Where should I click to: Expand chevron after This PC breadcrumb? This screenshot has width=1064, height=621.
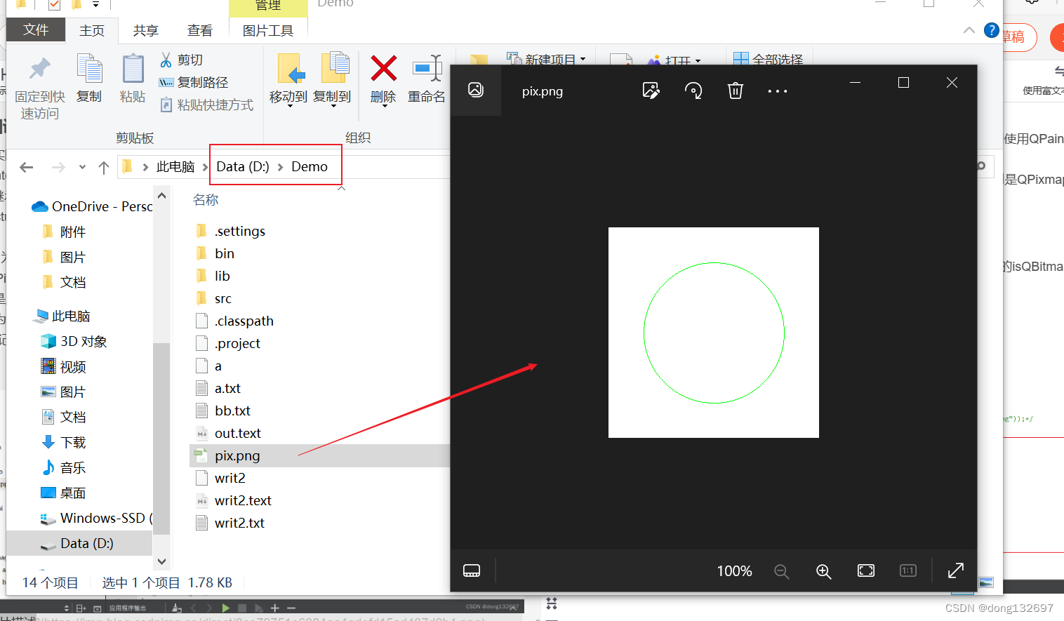pos(206,167)
